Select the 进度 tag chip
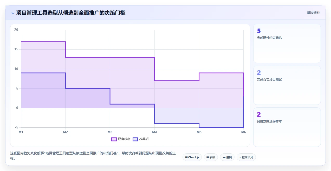 (227, 157)
